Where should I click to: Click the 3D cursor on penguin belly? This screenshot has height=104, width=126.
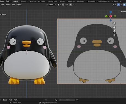point(27,52)
